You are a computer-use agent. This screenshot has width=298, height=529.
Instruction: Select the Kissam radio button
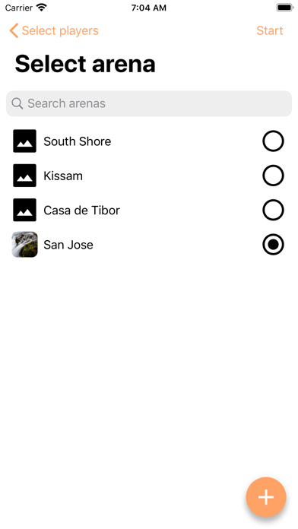273,176
